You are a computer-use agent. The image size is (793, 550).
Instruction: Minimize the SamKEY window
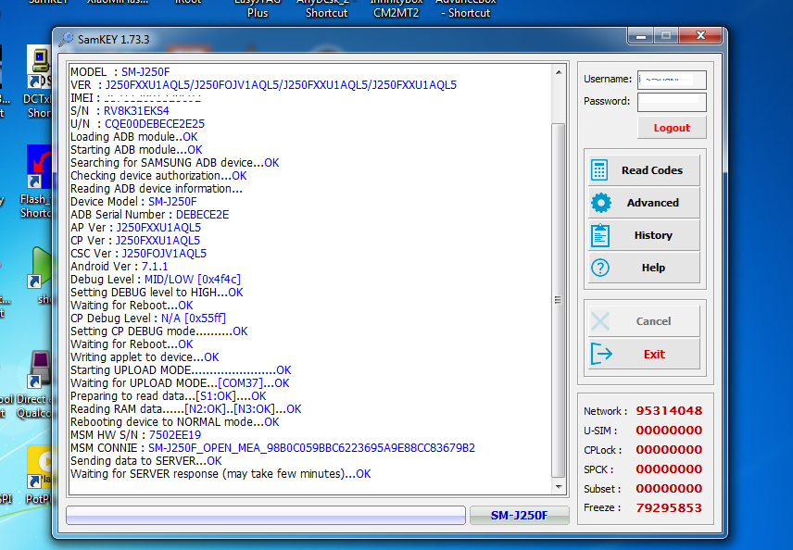click(641, 35)
